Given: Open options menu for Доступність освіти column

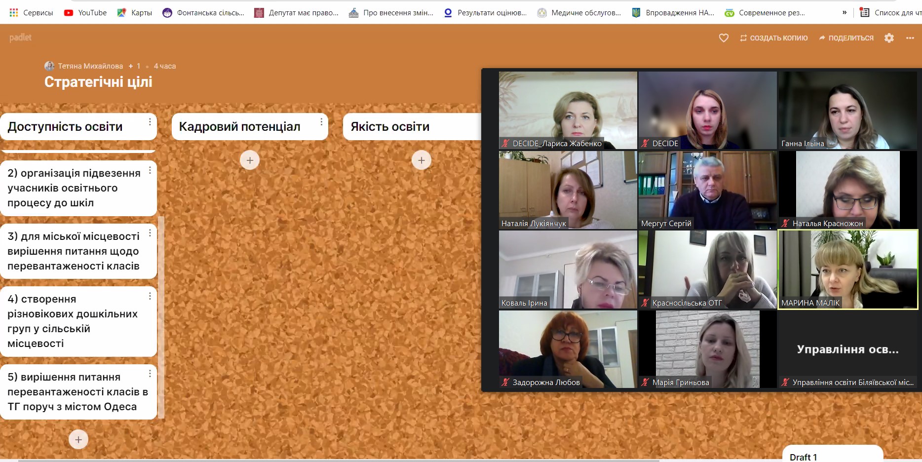Looking at the screenshot, I should tap(150, 121).
